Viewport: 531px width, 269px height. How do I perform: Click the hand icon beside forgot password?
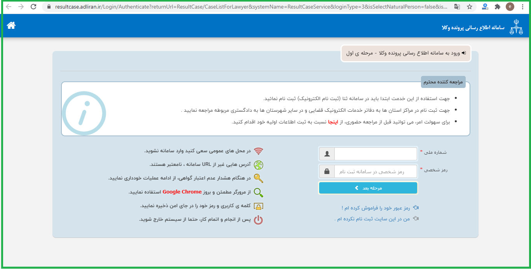tap(416, 207)
